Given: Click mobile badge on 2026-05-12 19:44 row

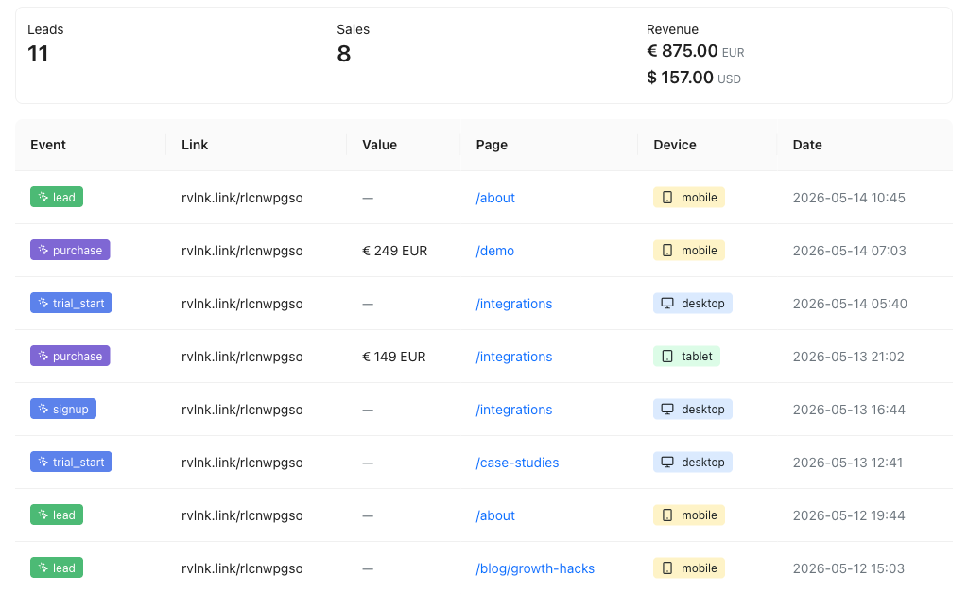Looking at the screenshot, I should tap(689, 515).
